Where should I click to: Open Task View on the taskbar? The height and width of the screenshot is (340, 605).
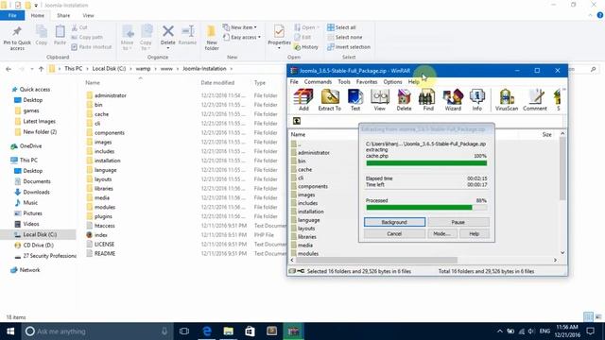(184, 331)
